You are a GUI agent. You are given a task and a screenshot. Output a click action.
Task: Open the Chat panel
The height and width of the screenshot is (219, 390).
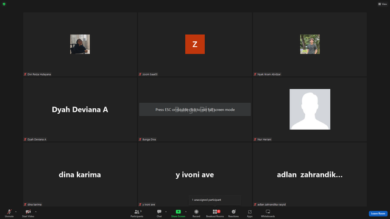point(159,213)
